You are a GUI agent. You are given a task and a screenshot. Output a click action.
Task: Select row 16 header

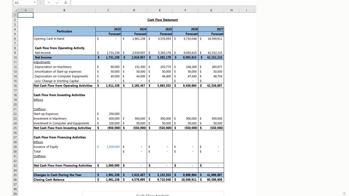coord(15,86)
